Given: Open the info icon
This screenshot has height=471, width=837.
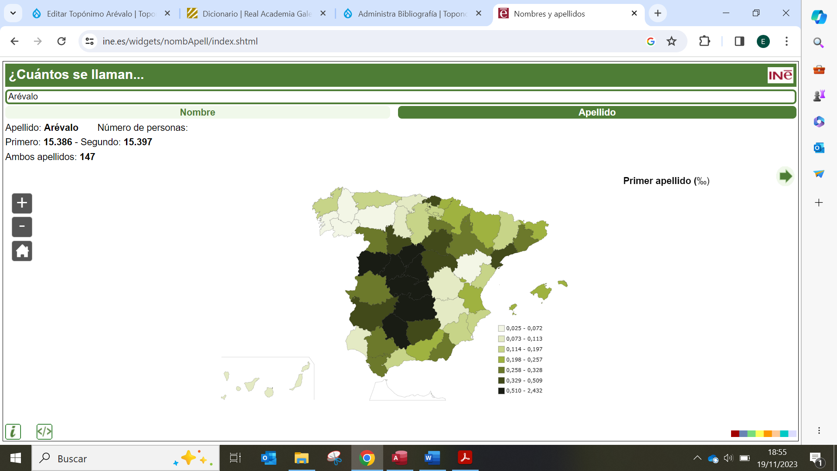Looking at the screenshot, I should click(13, 432).
